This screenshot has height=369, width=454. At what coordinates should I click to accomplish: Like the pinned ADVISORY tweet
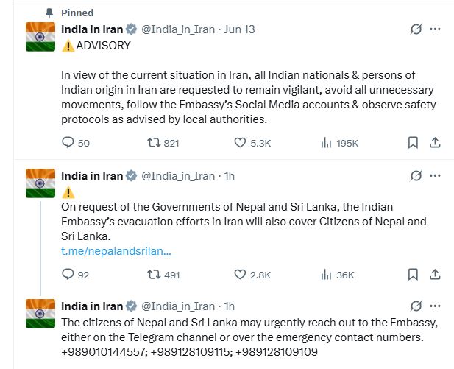click(240, 143)
